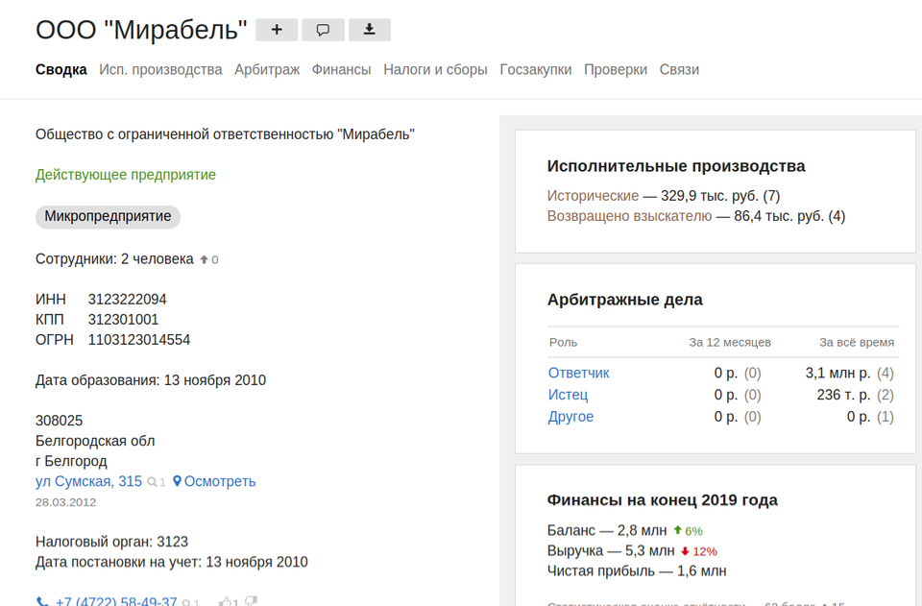The image size is (922, 606).
Task: Click the Возвращено взыскателю link
Action: (629, 216)
